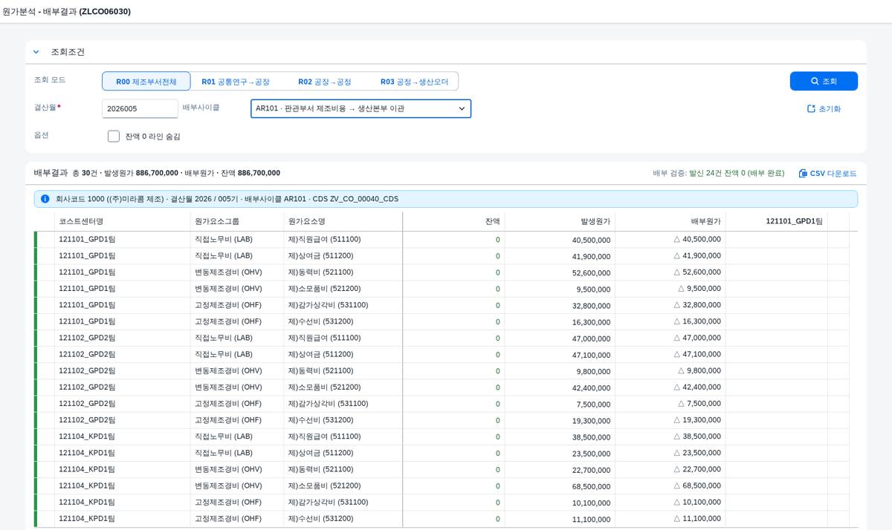
Task: Click the 배부 검증 status text
Action: point(718,173)
